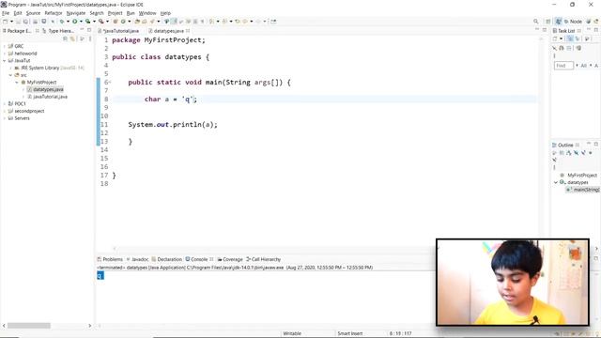
Task: Toggle Mark Occurrences in main toolbar
Action: [174, 22]
